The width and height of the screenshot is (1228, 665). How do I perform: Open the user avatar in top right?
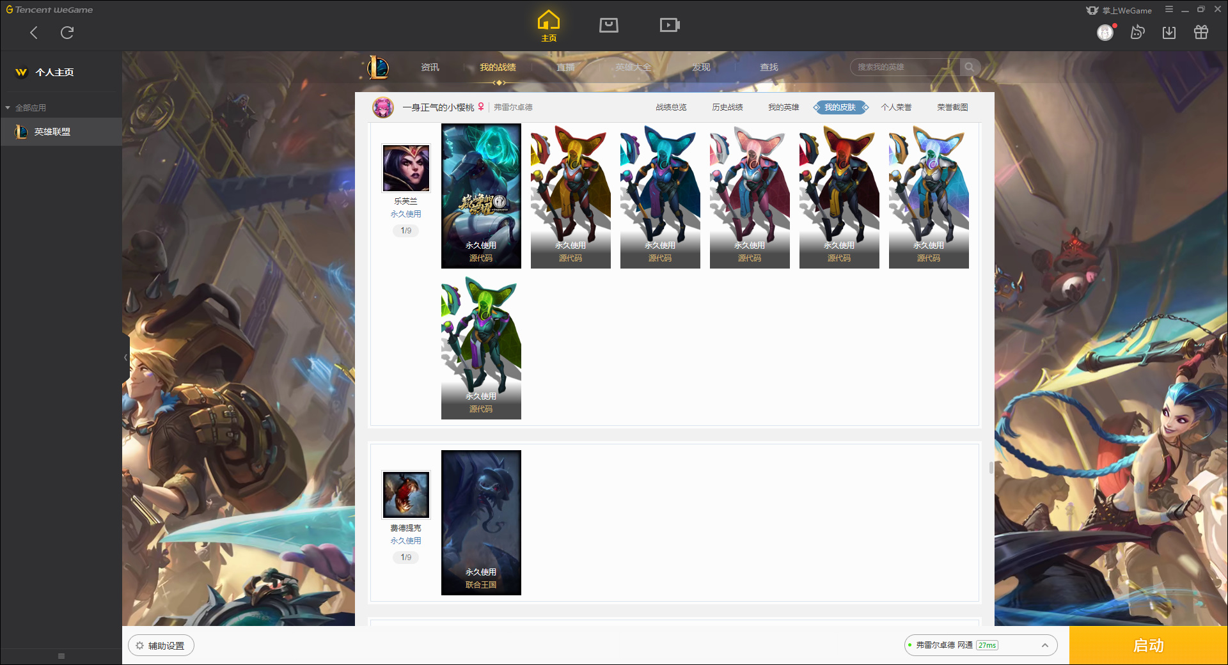coord(1106,33)
